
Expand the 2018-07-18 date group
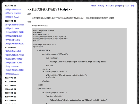point(11,97)
